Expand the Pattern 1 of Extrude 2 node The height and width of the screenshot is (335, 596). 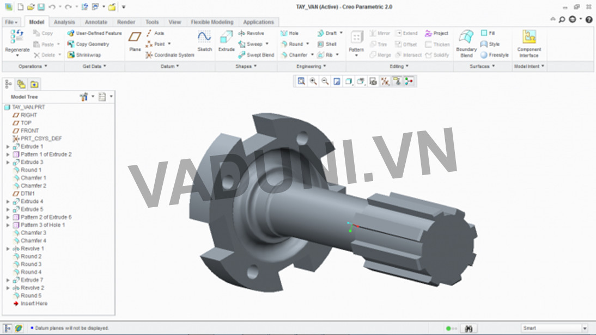[x=7, y=154]
